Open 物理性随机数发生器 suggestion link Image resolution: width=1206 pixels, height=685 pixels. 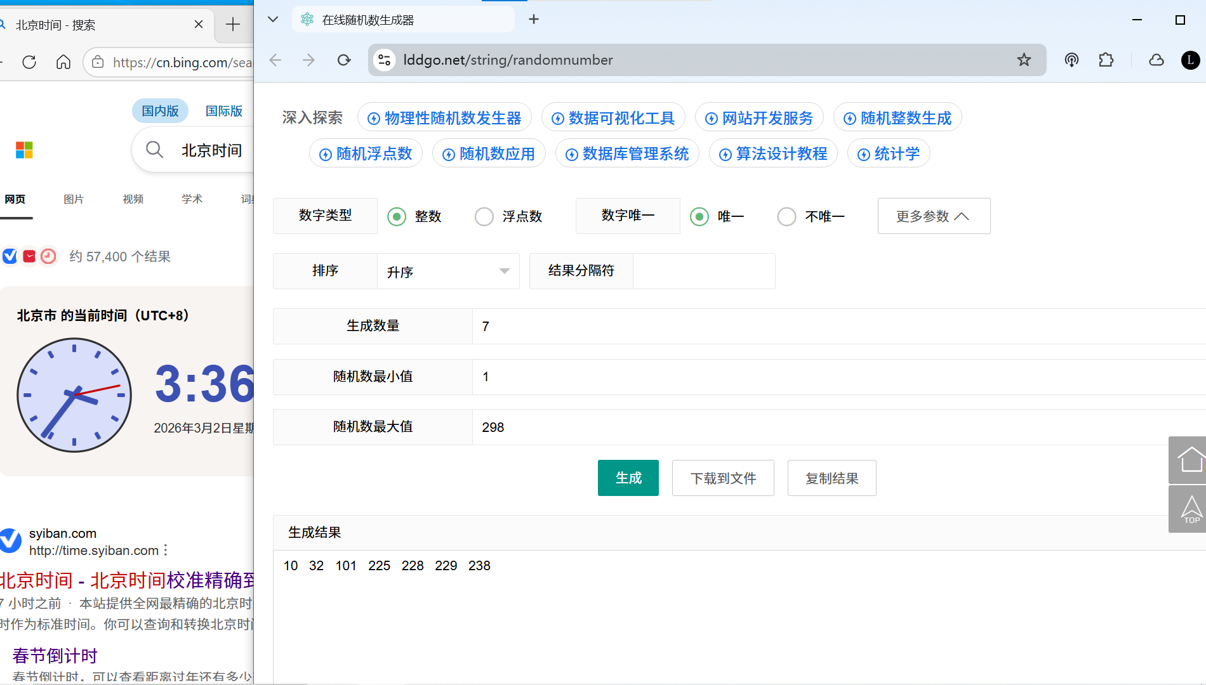pos(444,118)
